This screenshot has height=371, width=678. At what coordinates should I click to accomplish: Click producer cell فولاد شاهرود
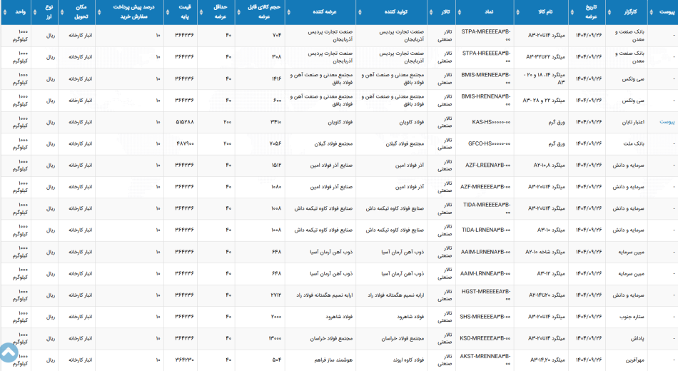(392, 317)
